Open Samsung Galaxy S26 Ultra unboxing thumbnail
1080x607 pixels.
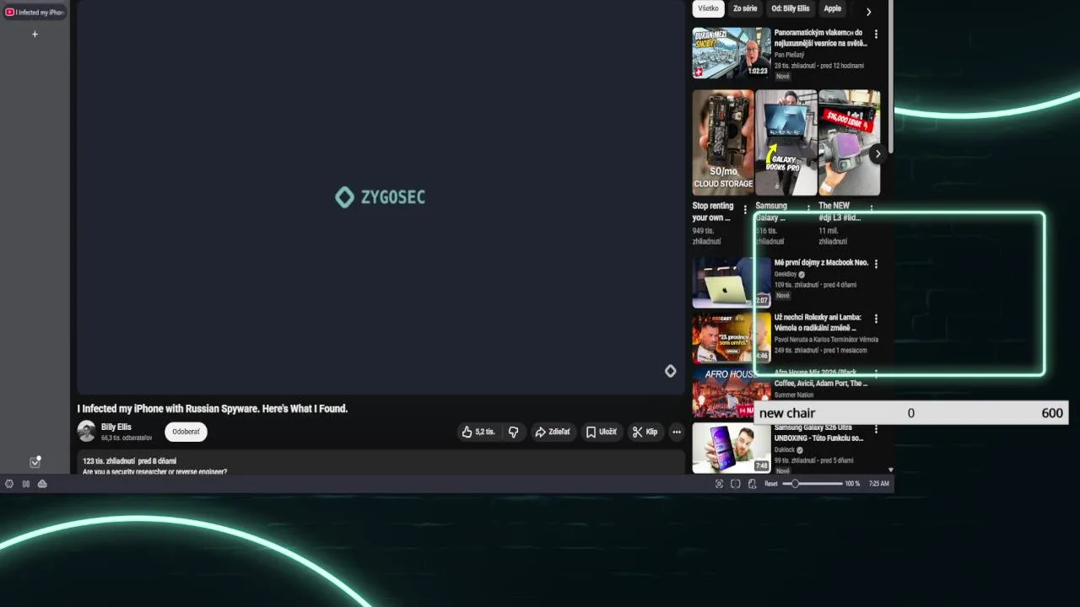(x=732, y=448)
